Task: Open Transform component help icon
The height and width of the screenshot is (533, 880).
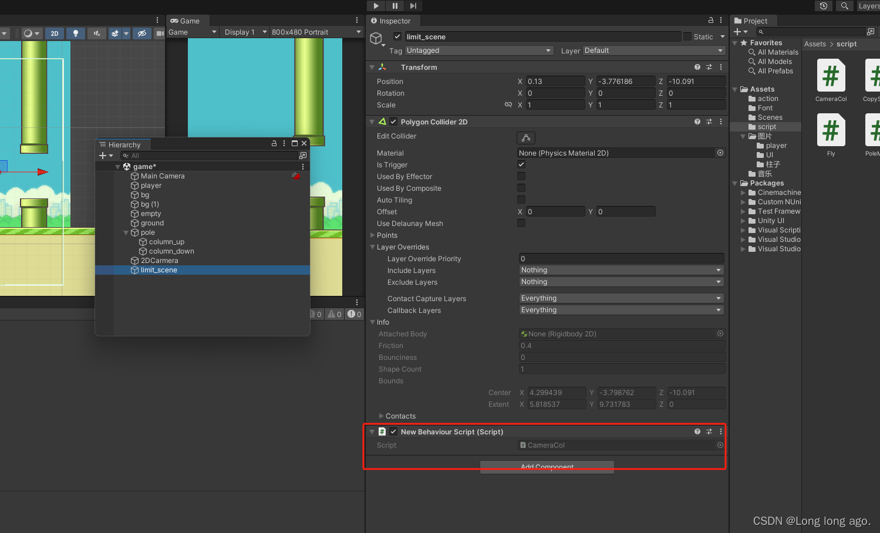Action: (697, 67)
